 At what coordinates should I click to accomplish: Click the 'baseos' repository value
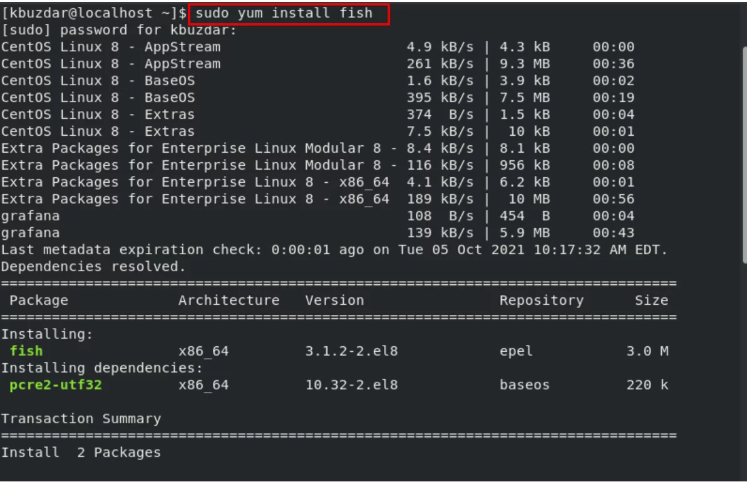525,385
